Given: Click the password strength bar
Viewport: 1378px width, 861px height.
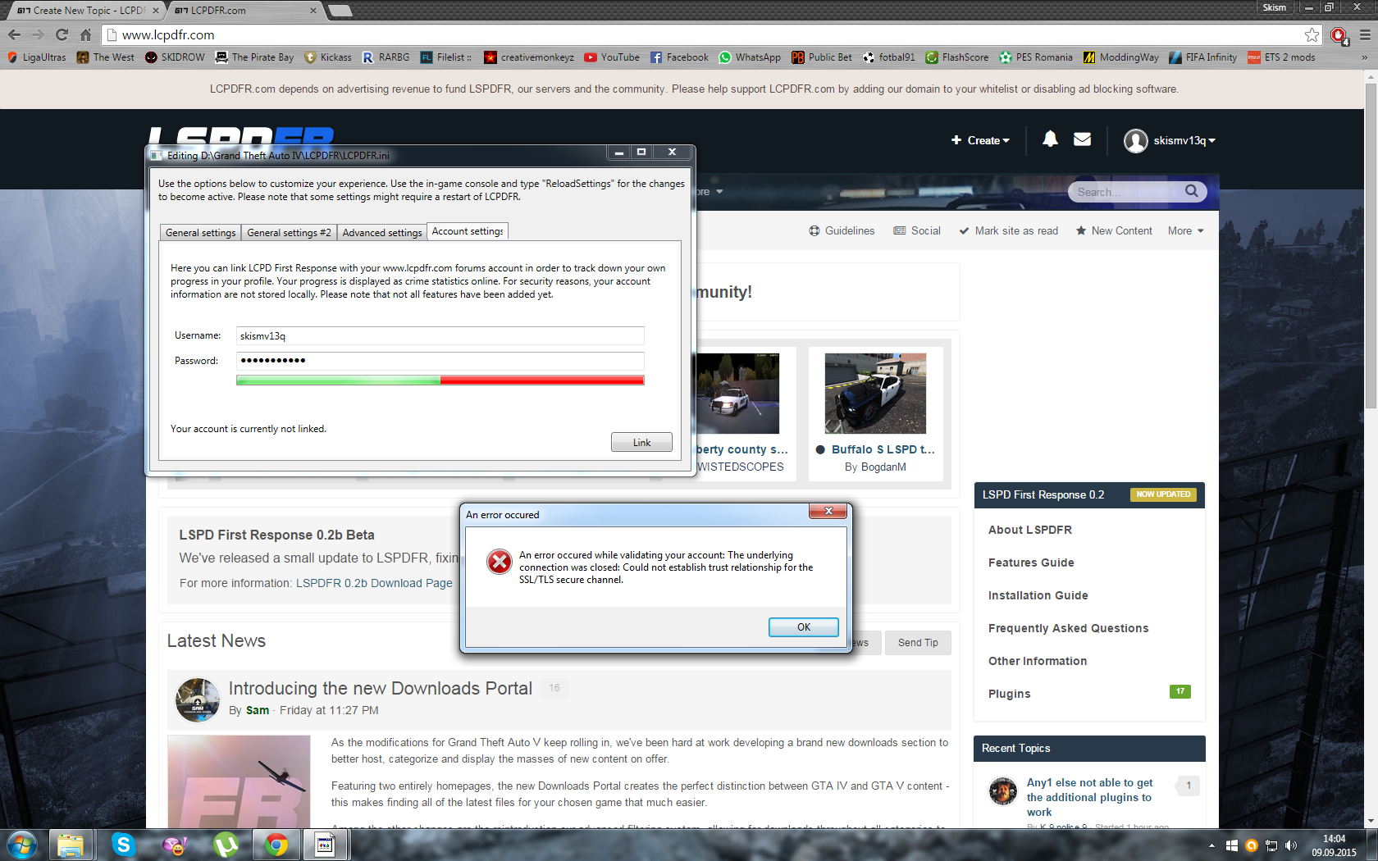Looking at the screenshot, I should coord(440,380).
